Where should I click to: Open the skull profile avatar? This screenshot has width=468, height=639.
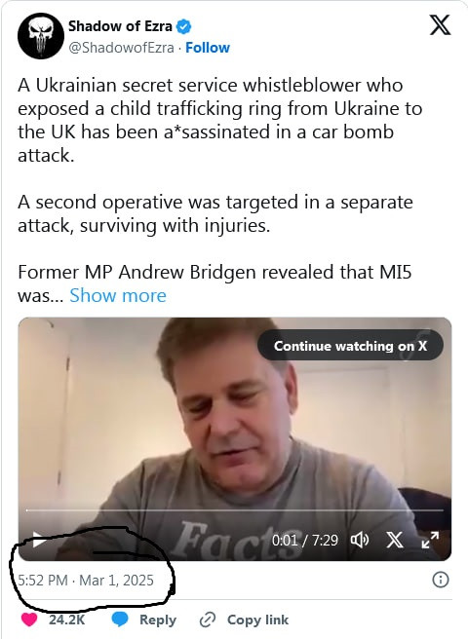41,36
